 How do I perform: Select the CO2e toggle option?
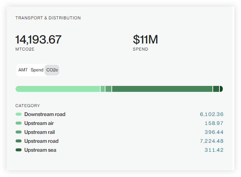click(x=52, y=70)
